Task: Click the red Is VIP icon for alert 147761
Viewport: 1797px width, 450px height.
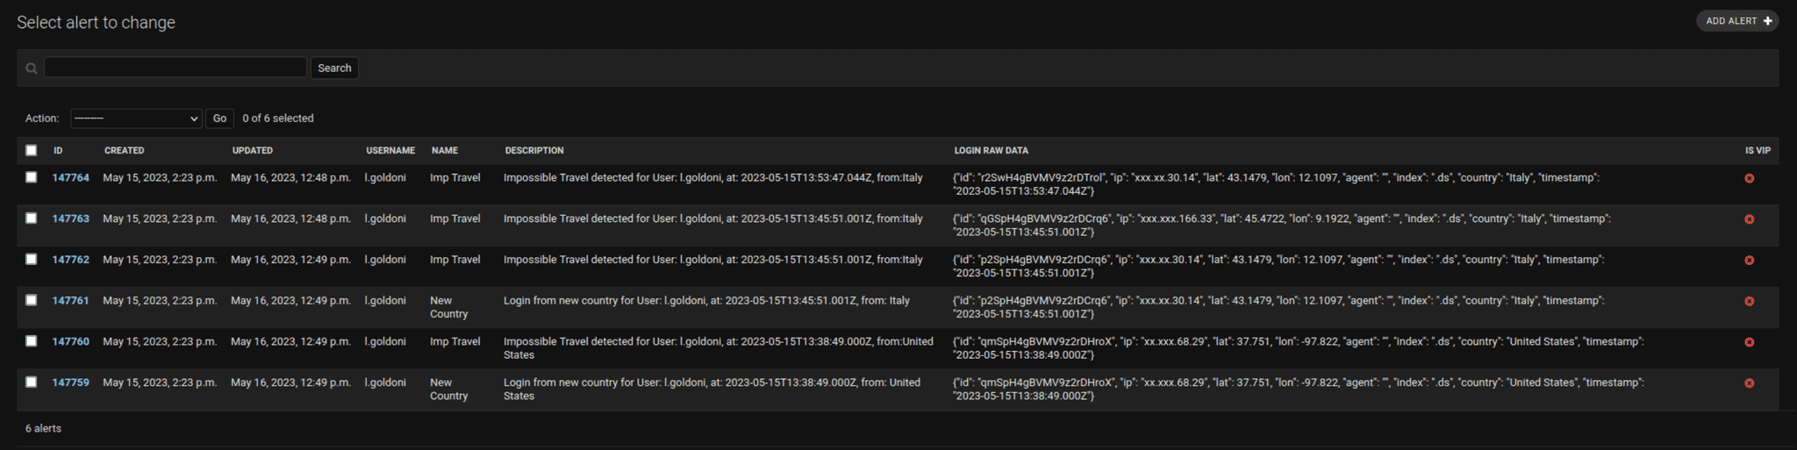Action: click(x=1749, y=302)
